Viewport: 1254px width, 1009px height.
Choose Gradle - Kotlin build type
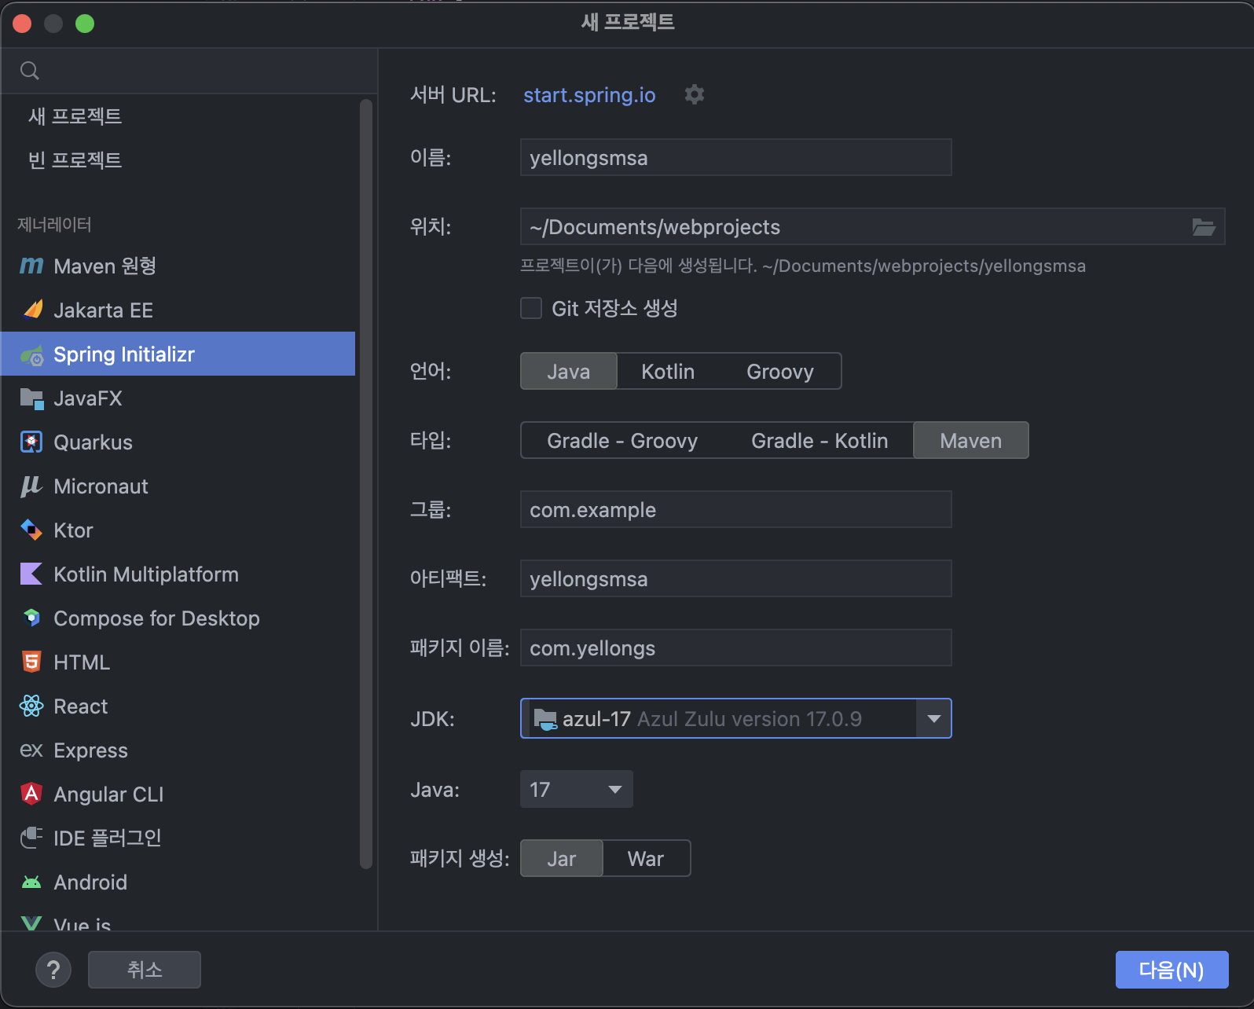pyautogui.click(x=819, y=440)
